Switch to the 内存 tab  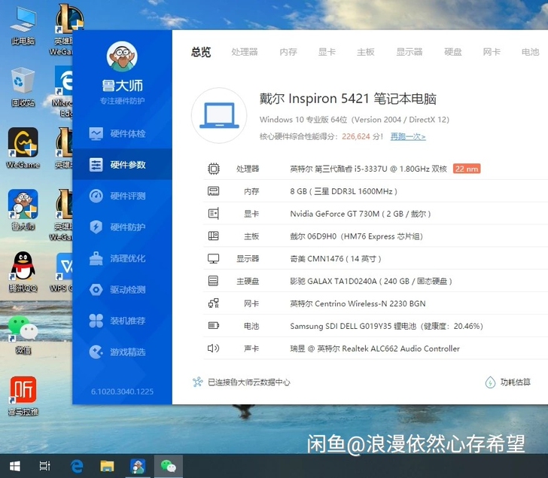[288, 52]
